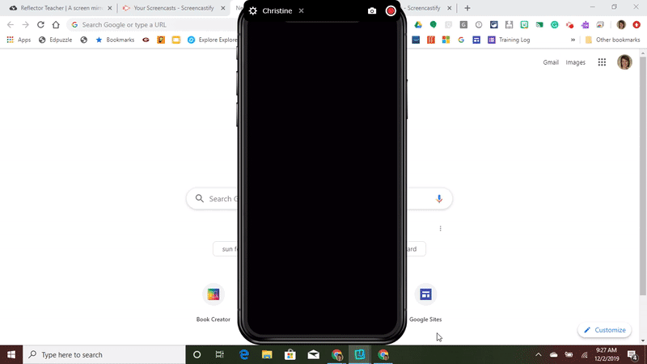
Task: Open Google Images link
Action: pos(575,62)
